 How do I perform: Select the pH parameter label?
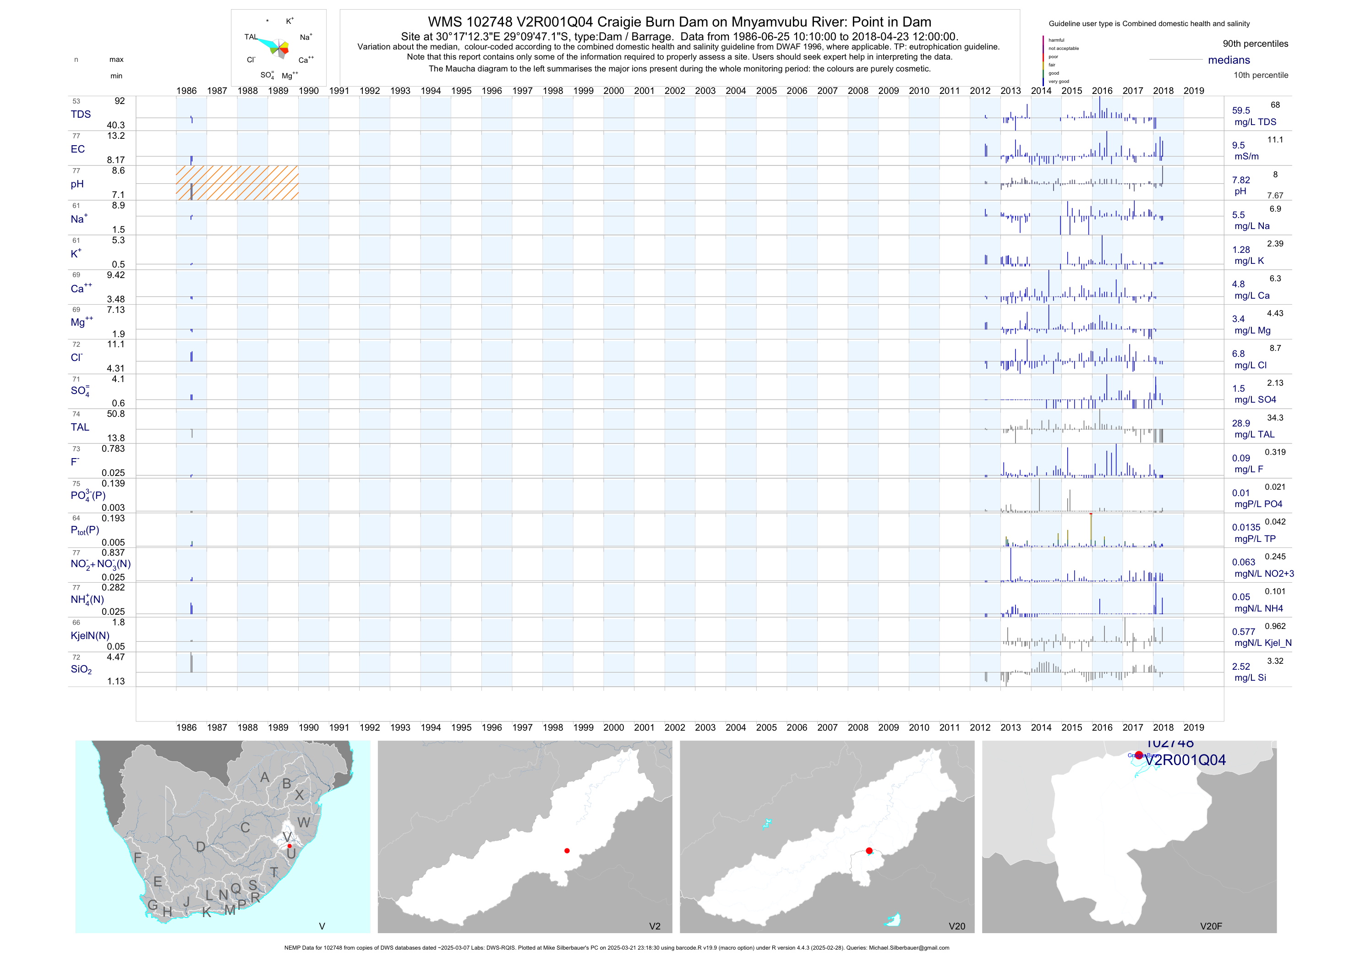(77, 184)
